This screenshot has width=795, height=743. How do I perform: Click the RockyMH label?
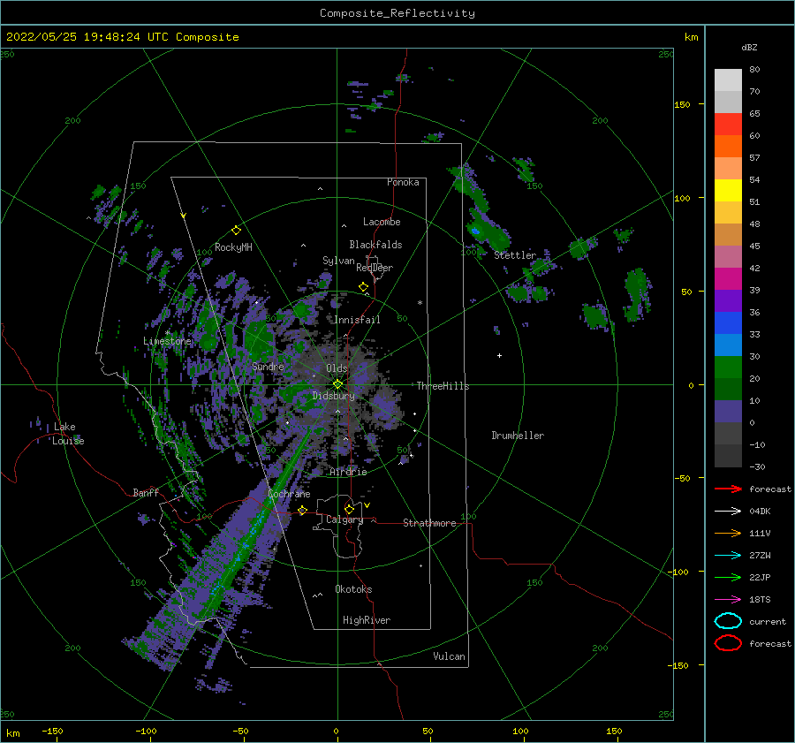[233, 247]
